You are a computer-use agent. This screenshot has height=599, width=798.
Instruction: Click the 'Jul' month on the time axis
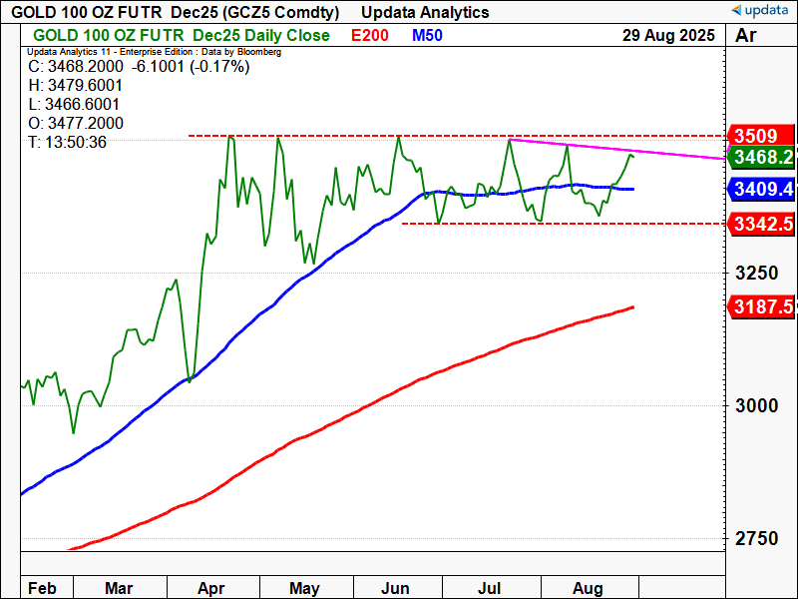489,588
